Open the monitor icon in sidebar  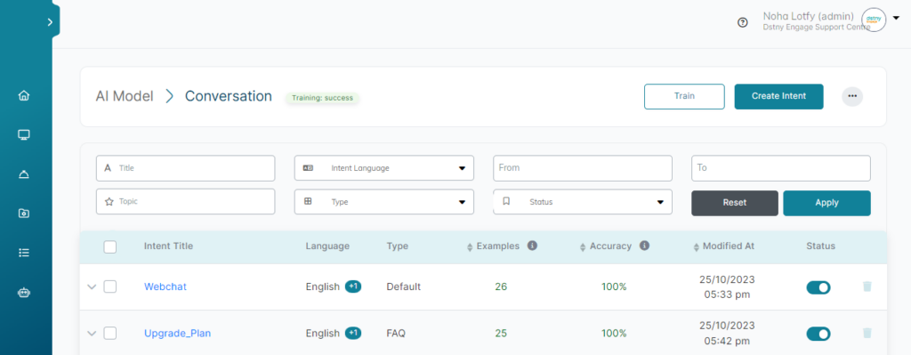tap(24, 135)
